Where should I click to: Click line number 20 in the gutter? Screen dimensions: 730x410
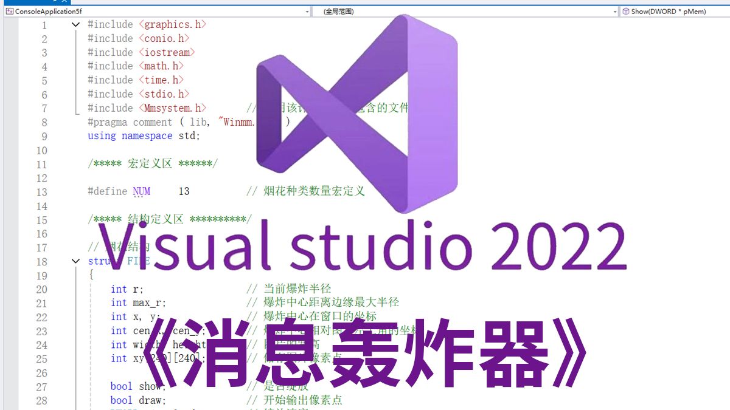pos(41,290)
